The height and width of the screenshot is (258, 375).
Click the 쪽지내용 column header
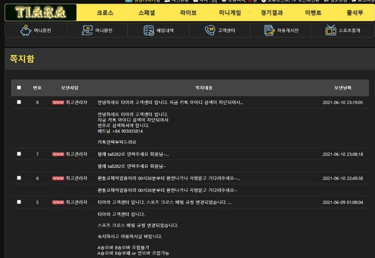[x=204, y=88]
